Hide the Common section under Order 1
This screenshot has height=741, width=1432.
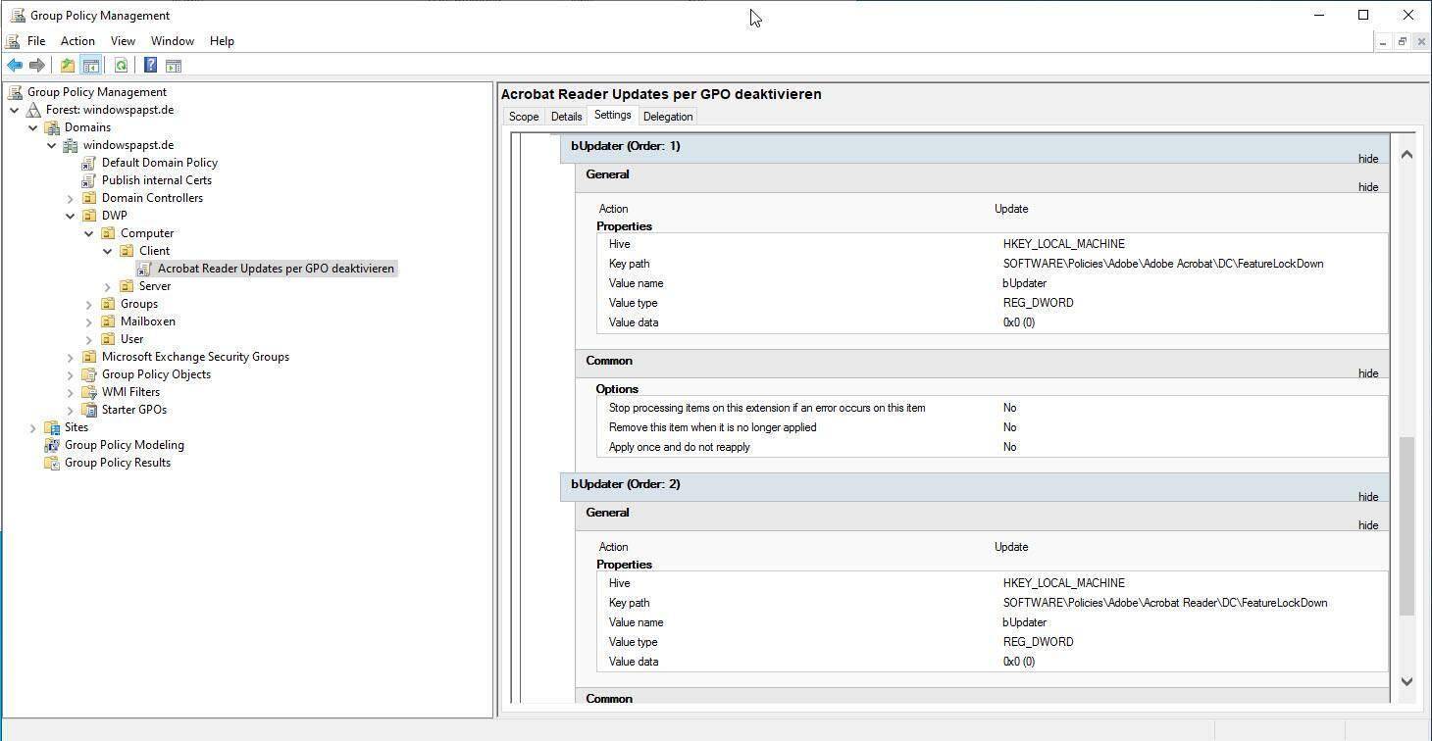tap(1367, 373)
